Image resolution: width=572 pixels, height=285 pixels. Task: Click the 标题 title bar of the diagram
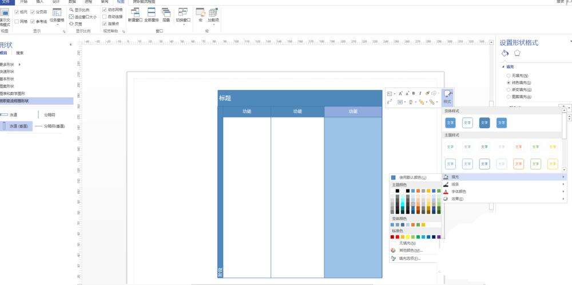300,98
